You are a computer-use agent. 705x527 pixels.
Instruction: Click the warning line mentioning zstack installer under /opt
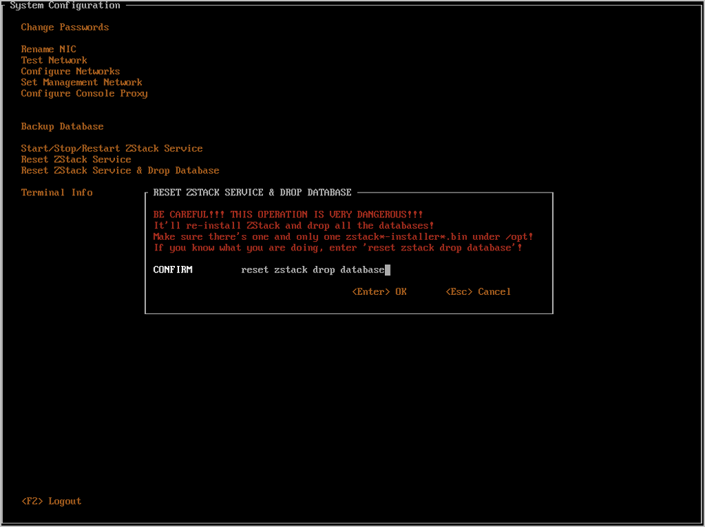click(343, 237)
